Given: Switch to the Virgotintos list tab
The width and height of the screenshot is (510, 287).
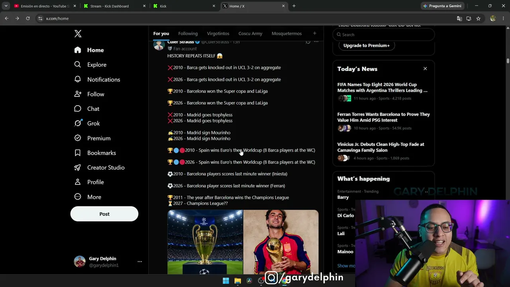Looking at the screenshot, I should [218, 33].
